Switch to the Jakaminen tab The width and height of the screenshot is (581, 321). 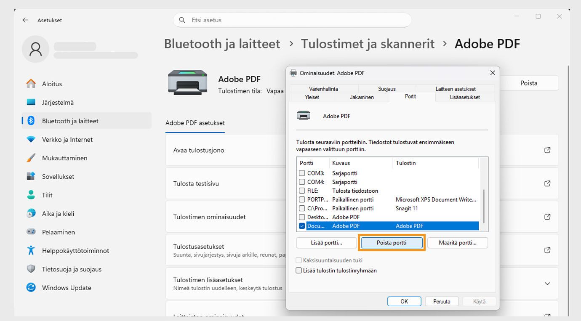pyautogui.click(x=361, y=97)
